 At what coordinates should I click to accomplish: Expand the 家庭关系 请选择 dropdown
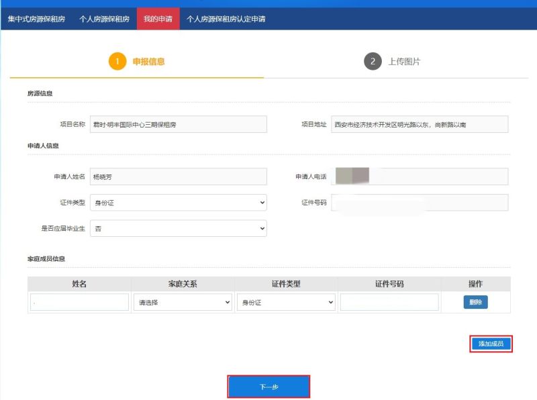click(x=183, y=302)
